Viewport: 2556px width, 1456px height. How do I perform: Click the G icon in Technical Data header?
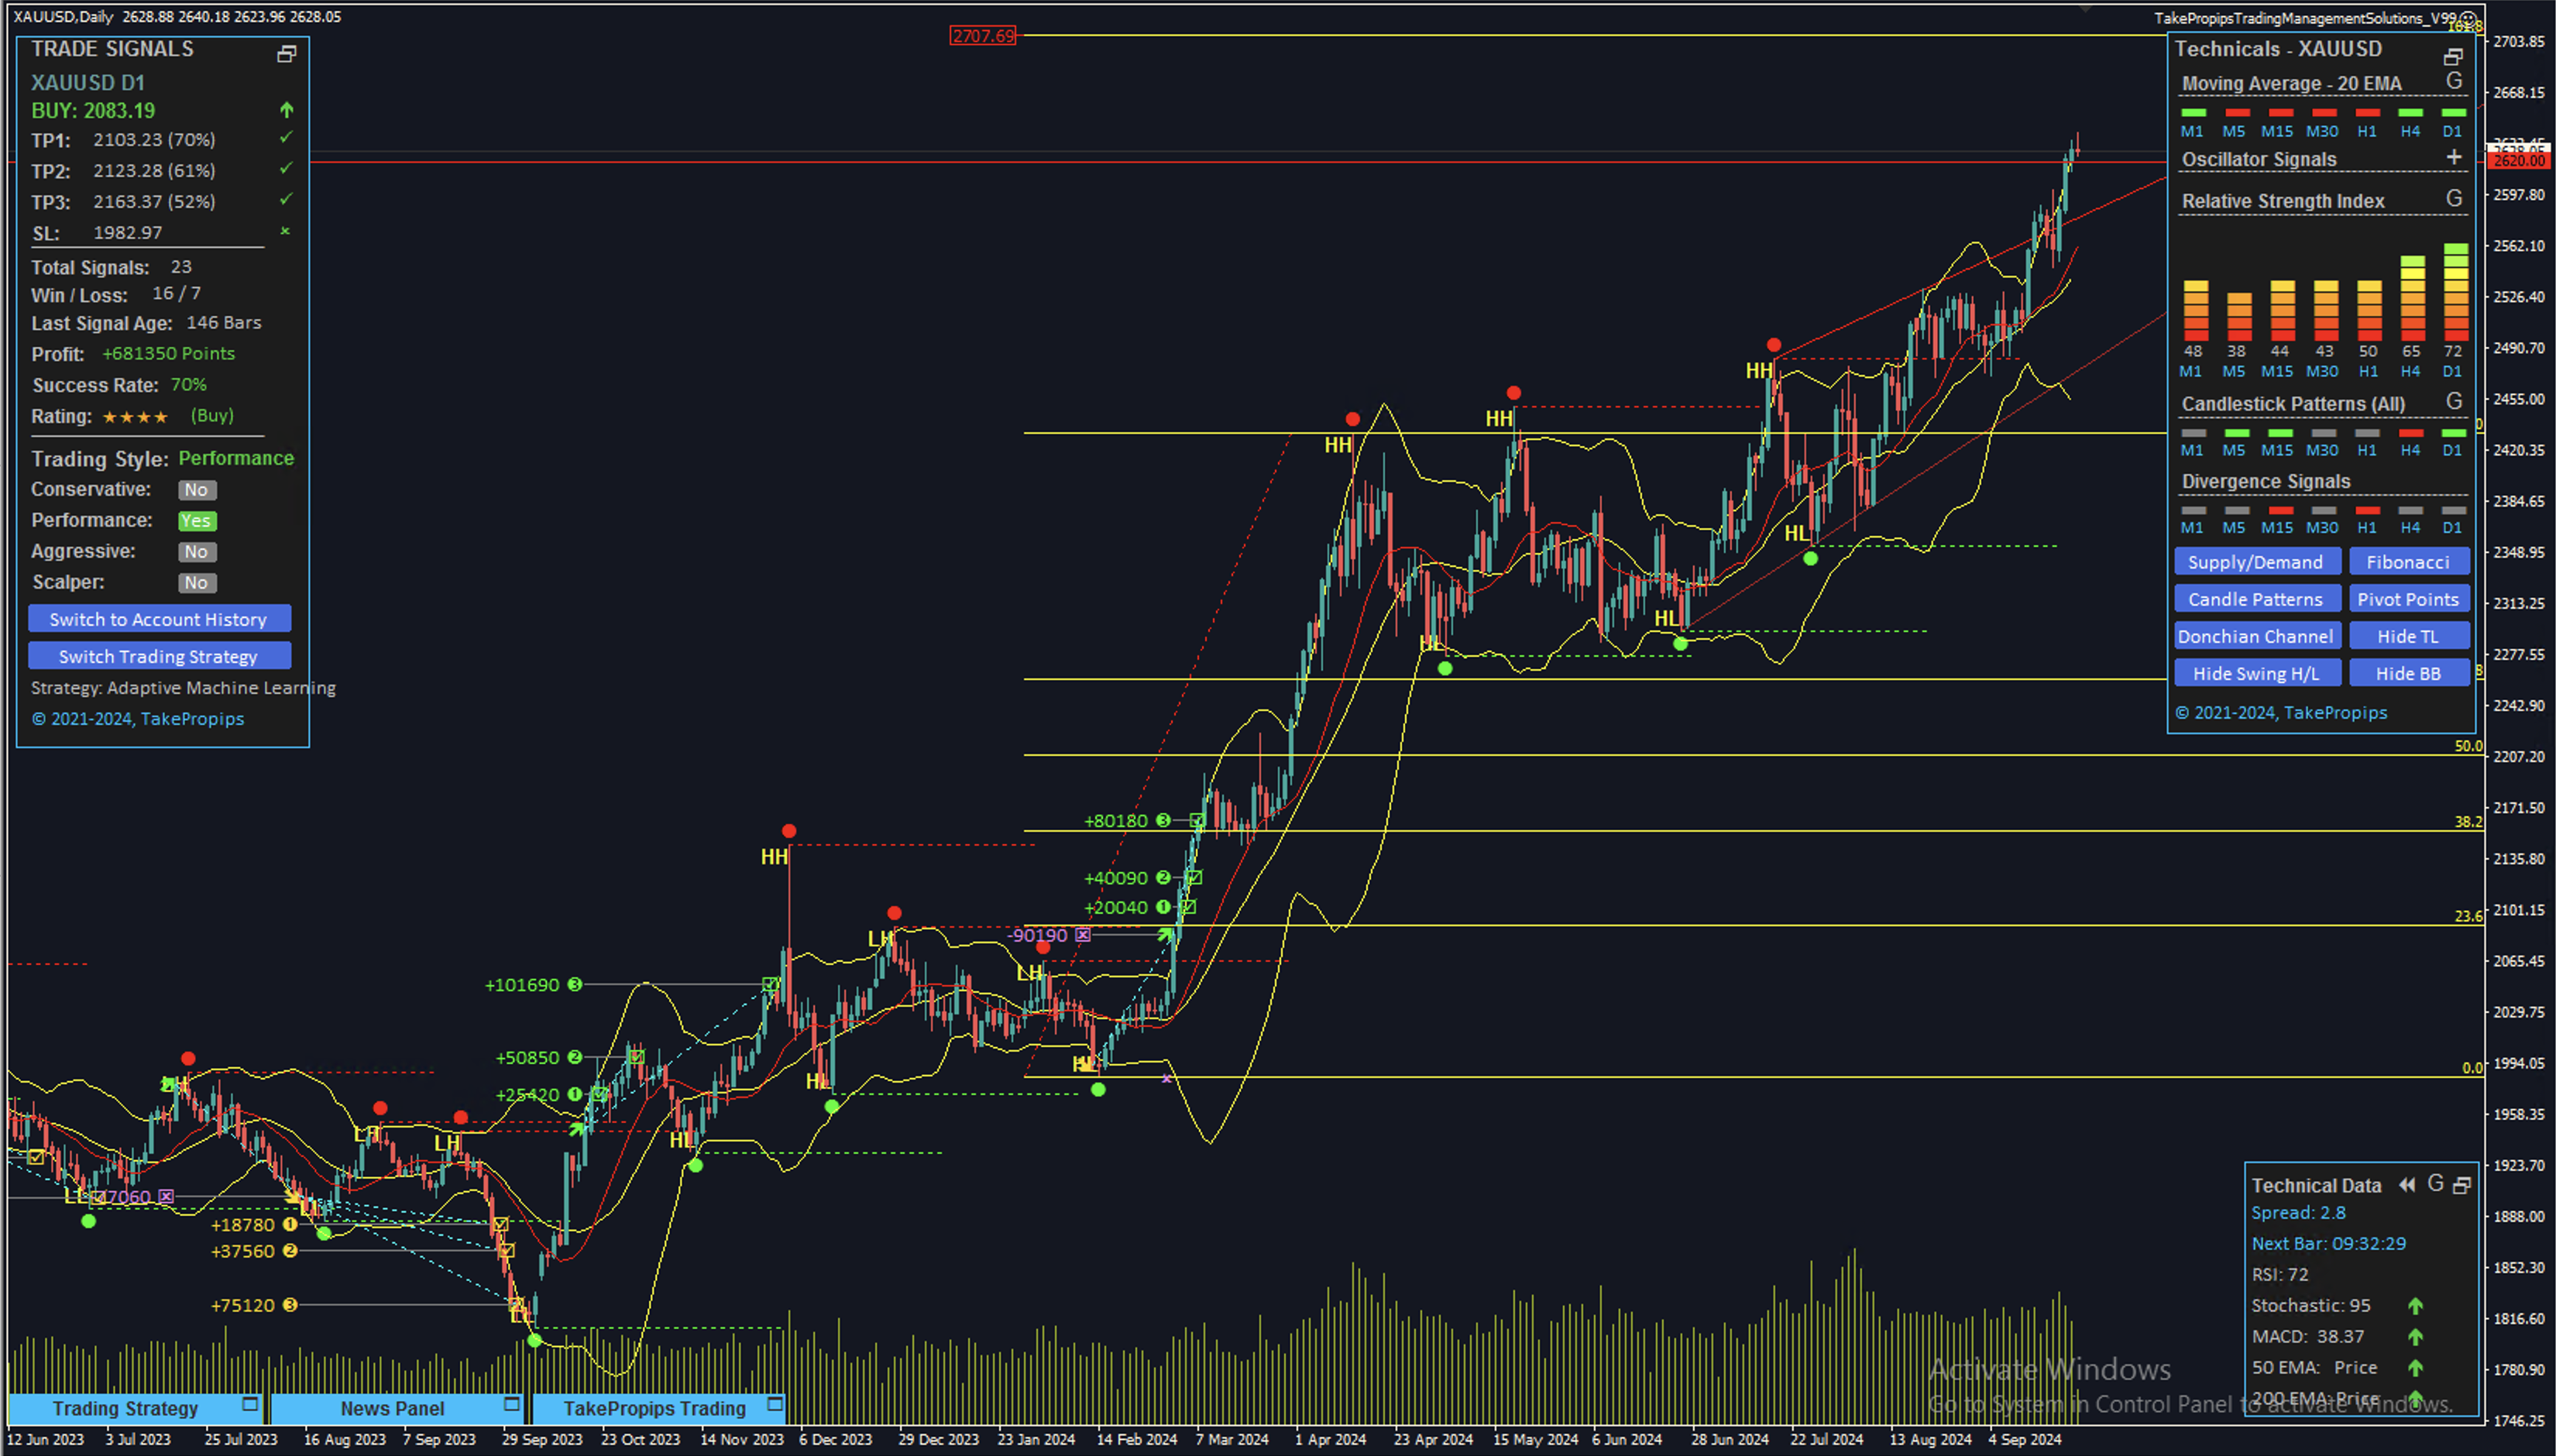point(2436,1184)
